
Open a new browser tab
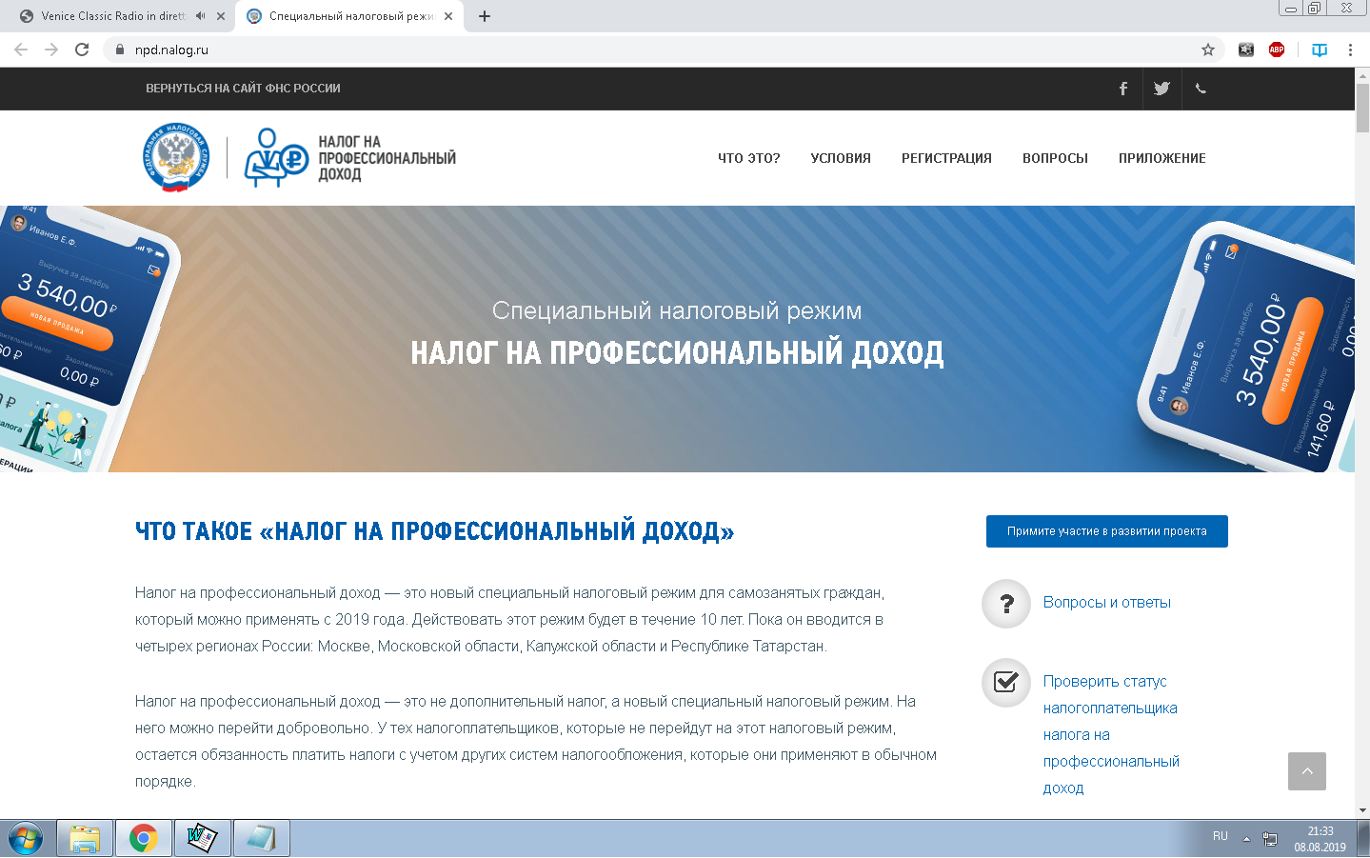(x=485, y=16)
